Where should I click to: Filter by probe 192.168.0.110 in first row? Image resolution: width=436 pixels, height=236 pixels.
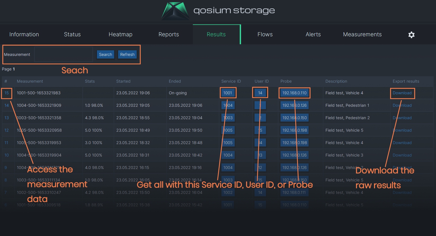(x=294, y=93)
